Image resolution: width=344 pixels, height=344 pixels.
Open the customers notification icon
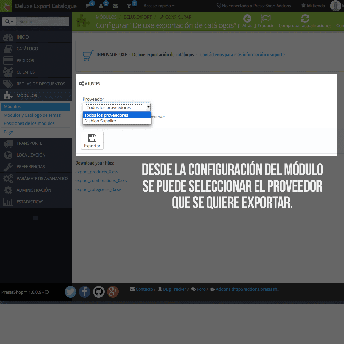point(101,6)
